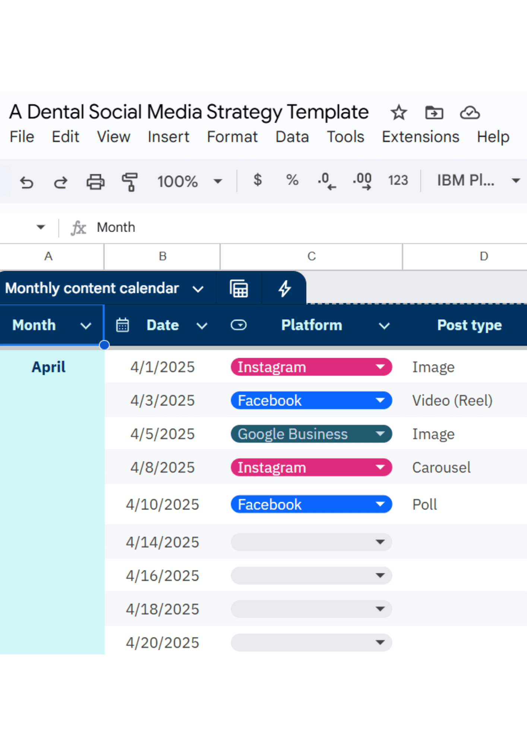Open the Tools menu
Viewport: 527px width, 746px height.
(345, 137)
